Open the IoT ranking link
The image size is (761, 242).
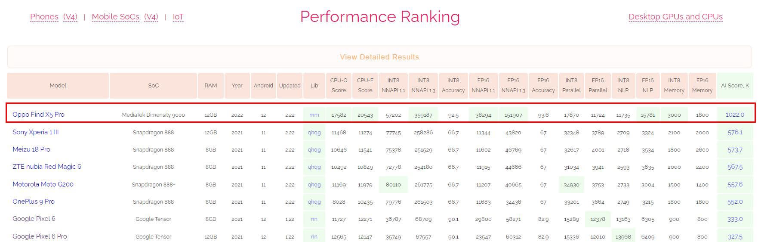pyautogui.click(x=178, y=17)
